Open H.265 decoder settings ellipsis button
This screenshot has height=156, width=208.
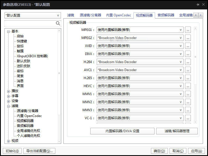coord(188,78)
